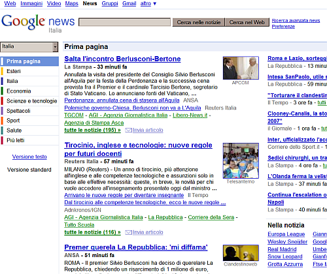Click the Clandestinoweb story thumbnail
Screen dimensions: 327x274
[241, 253]
